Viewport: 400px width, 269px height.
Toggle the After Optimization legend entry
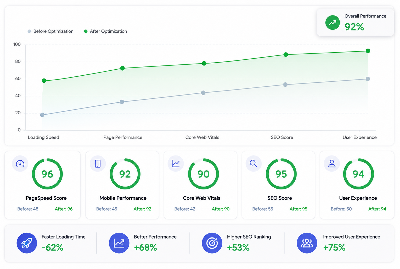click(x=105, y=31)
